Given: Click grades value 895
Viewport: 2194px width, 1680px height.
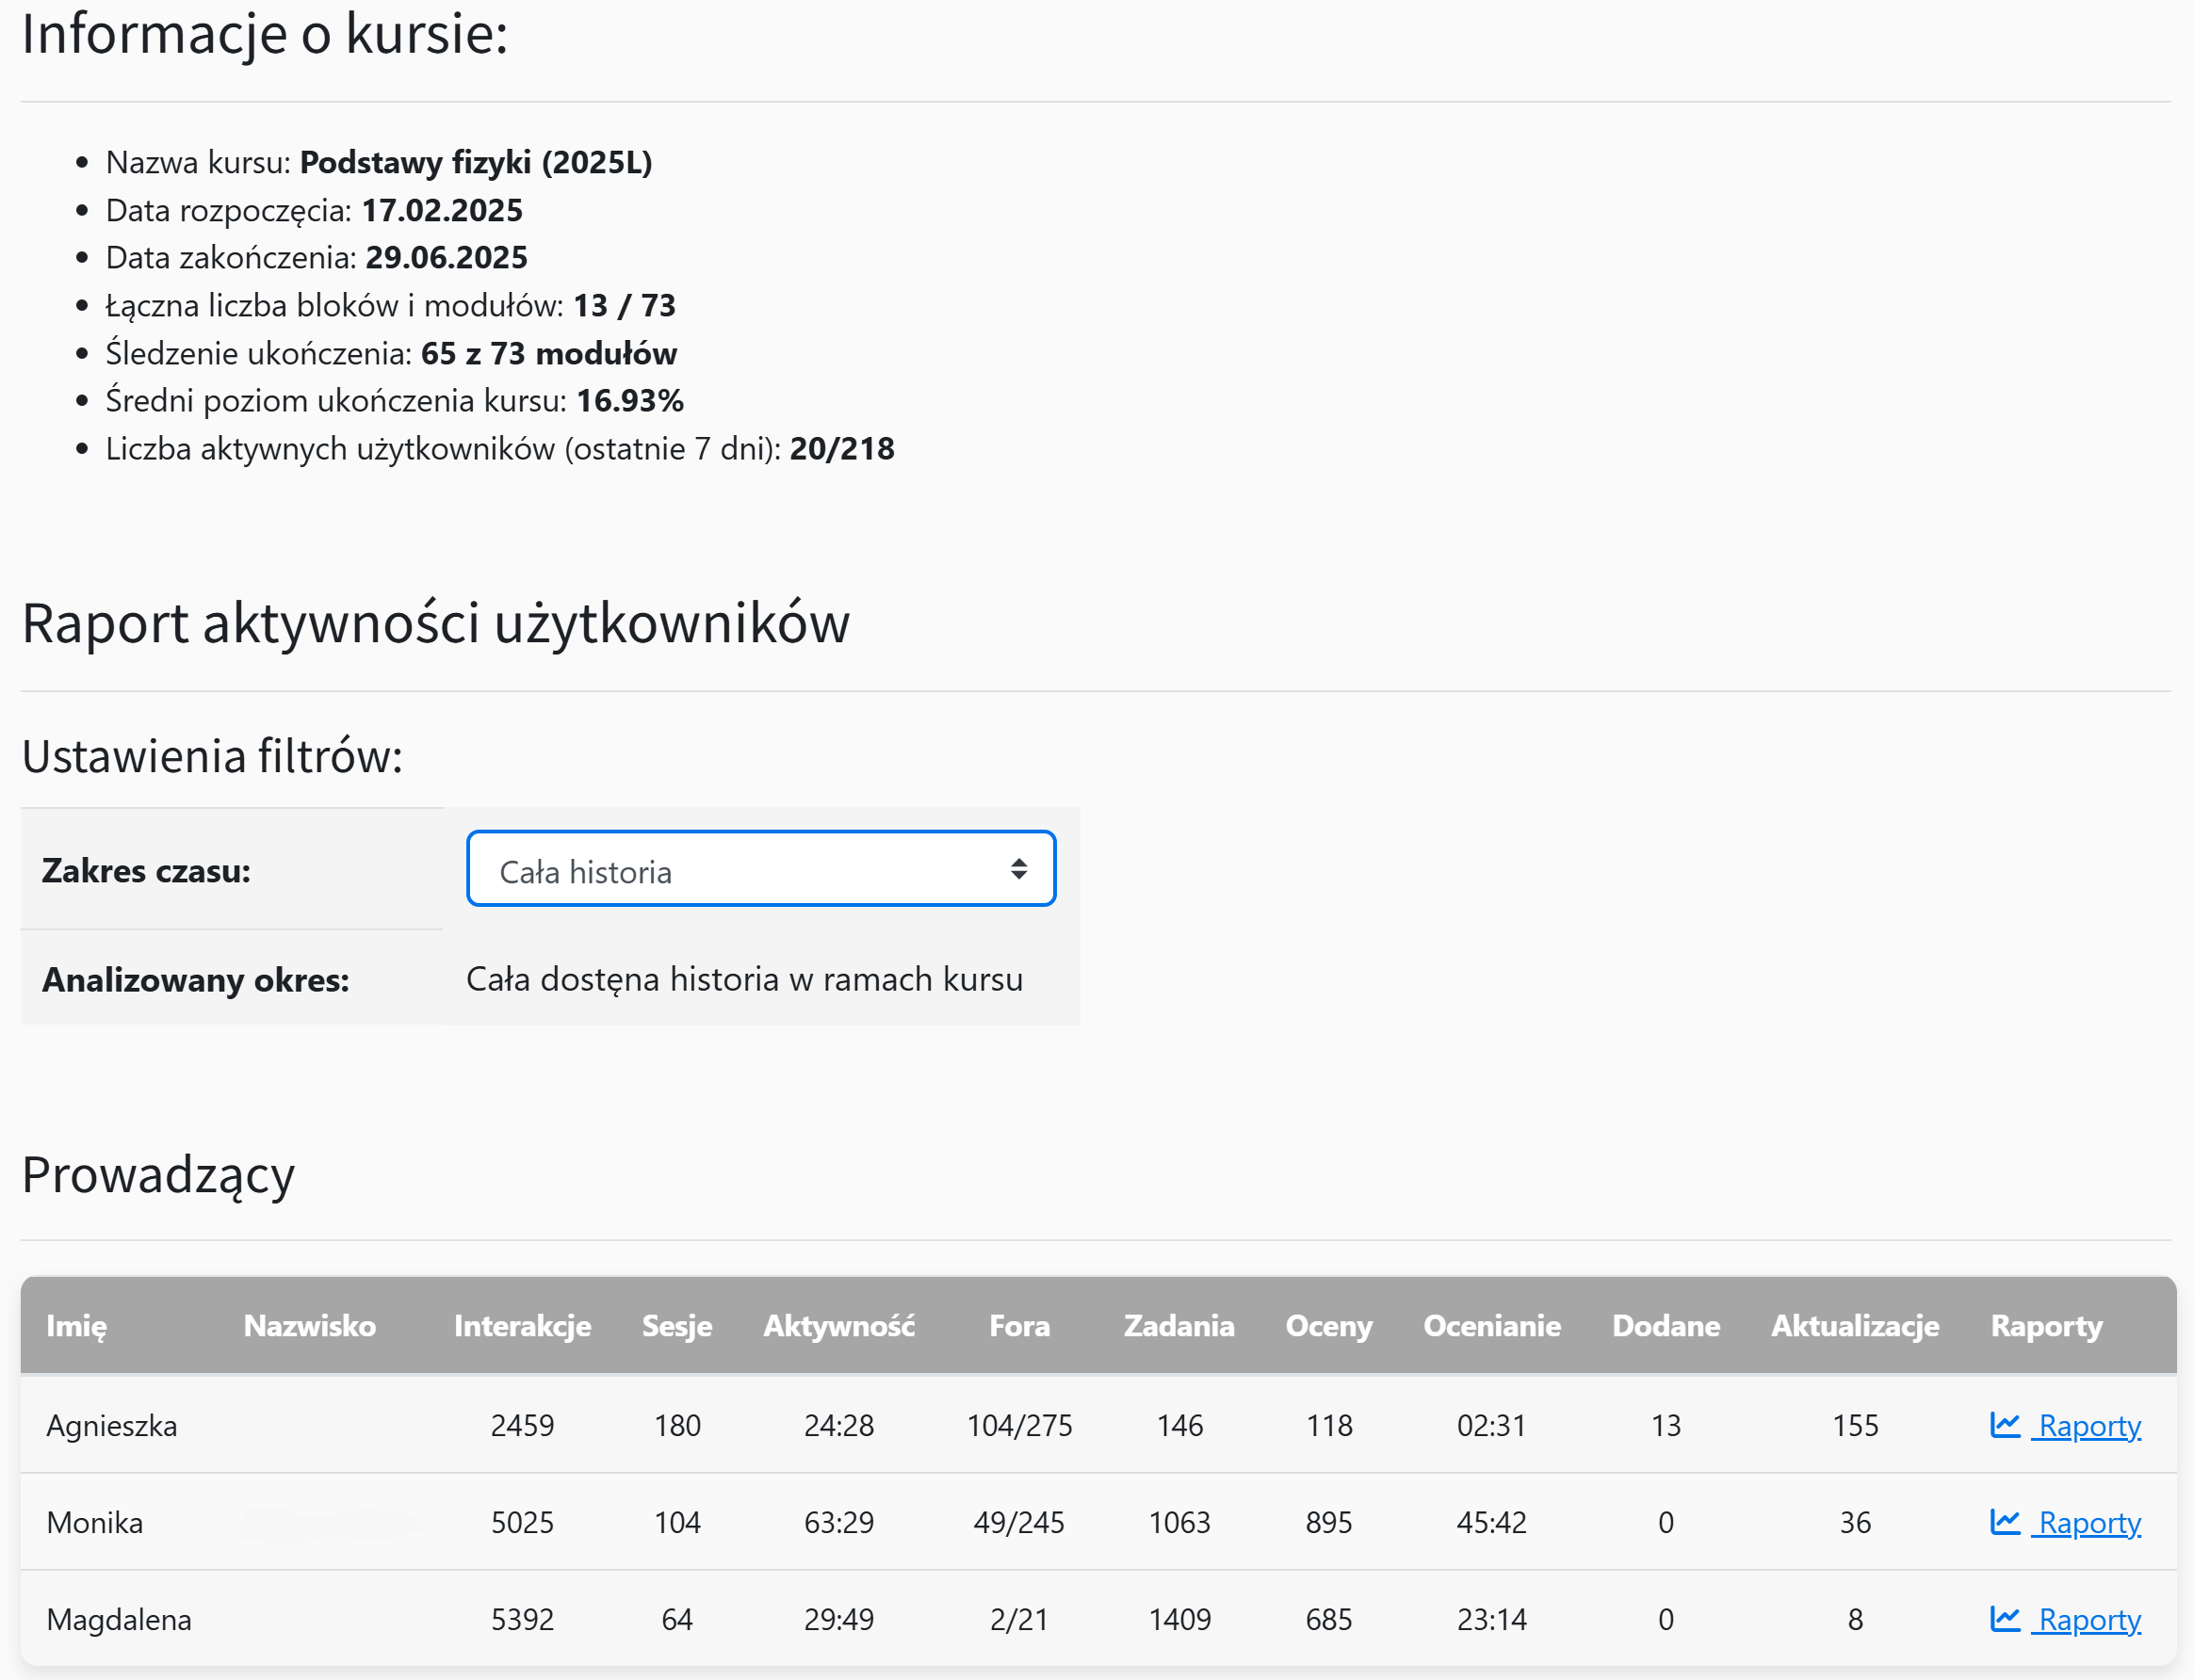Looking at the screenshot, I should 1328,1523.
